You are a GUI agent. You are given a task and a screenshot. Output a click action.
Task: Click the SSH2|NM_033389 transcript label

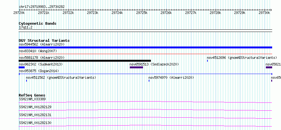(x=32, y=99)
